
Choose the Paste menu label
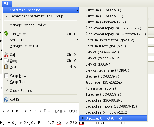click(x=14, y=67)
